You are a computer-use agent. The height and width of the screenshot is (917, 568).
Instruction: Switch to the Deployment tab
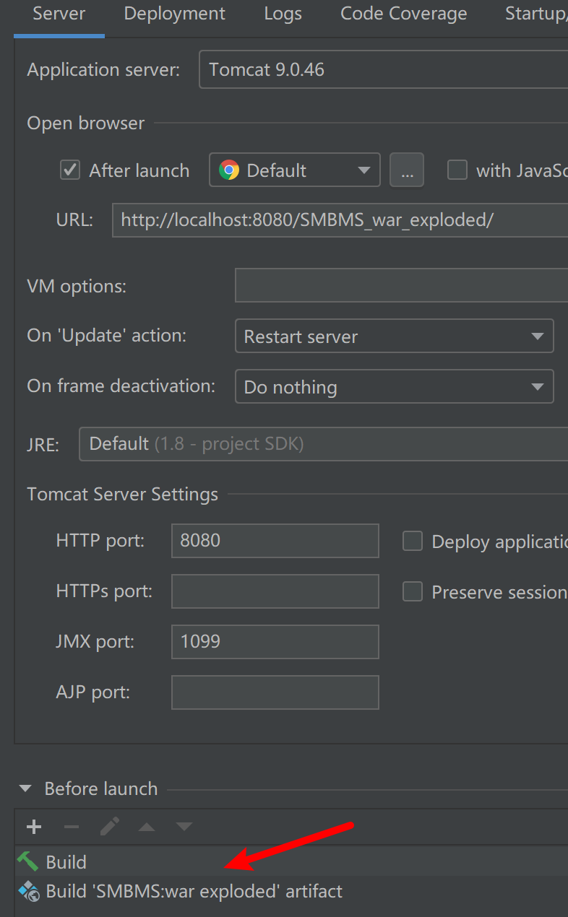(174, 14)
